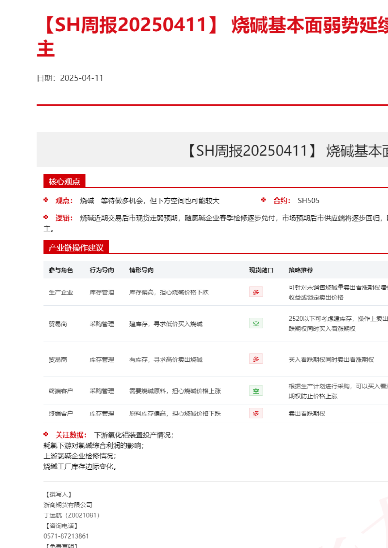Click the 情形导向 column header
This screenshot has width=388, height=548.
(x=141, y=270)
